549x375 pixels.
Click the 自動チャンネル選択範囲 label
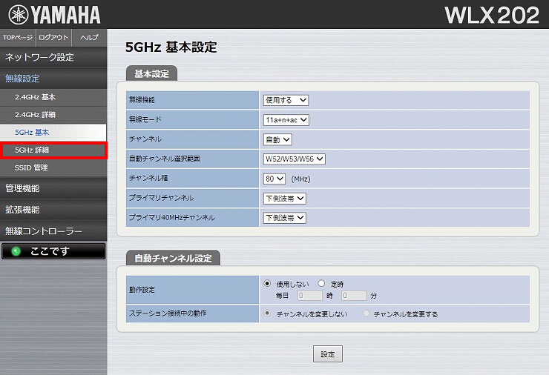[165, 159]
